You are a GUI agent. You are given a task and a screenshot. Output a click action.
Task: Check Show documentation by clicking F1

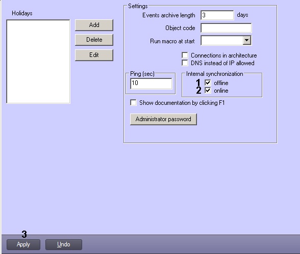tap(133, 102)
